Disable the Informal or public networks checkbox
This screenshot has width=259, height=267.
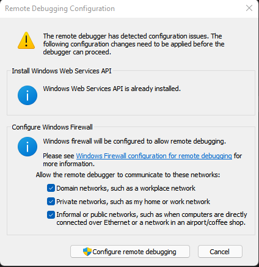[51, 214]
